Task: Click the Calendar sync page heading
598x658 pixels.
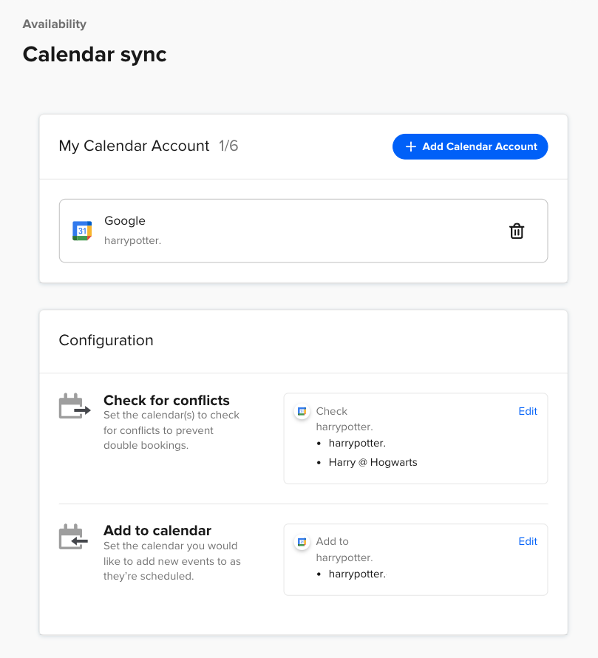Action: pyautogui.click(x=95, y=54)
